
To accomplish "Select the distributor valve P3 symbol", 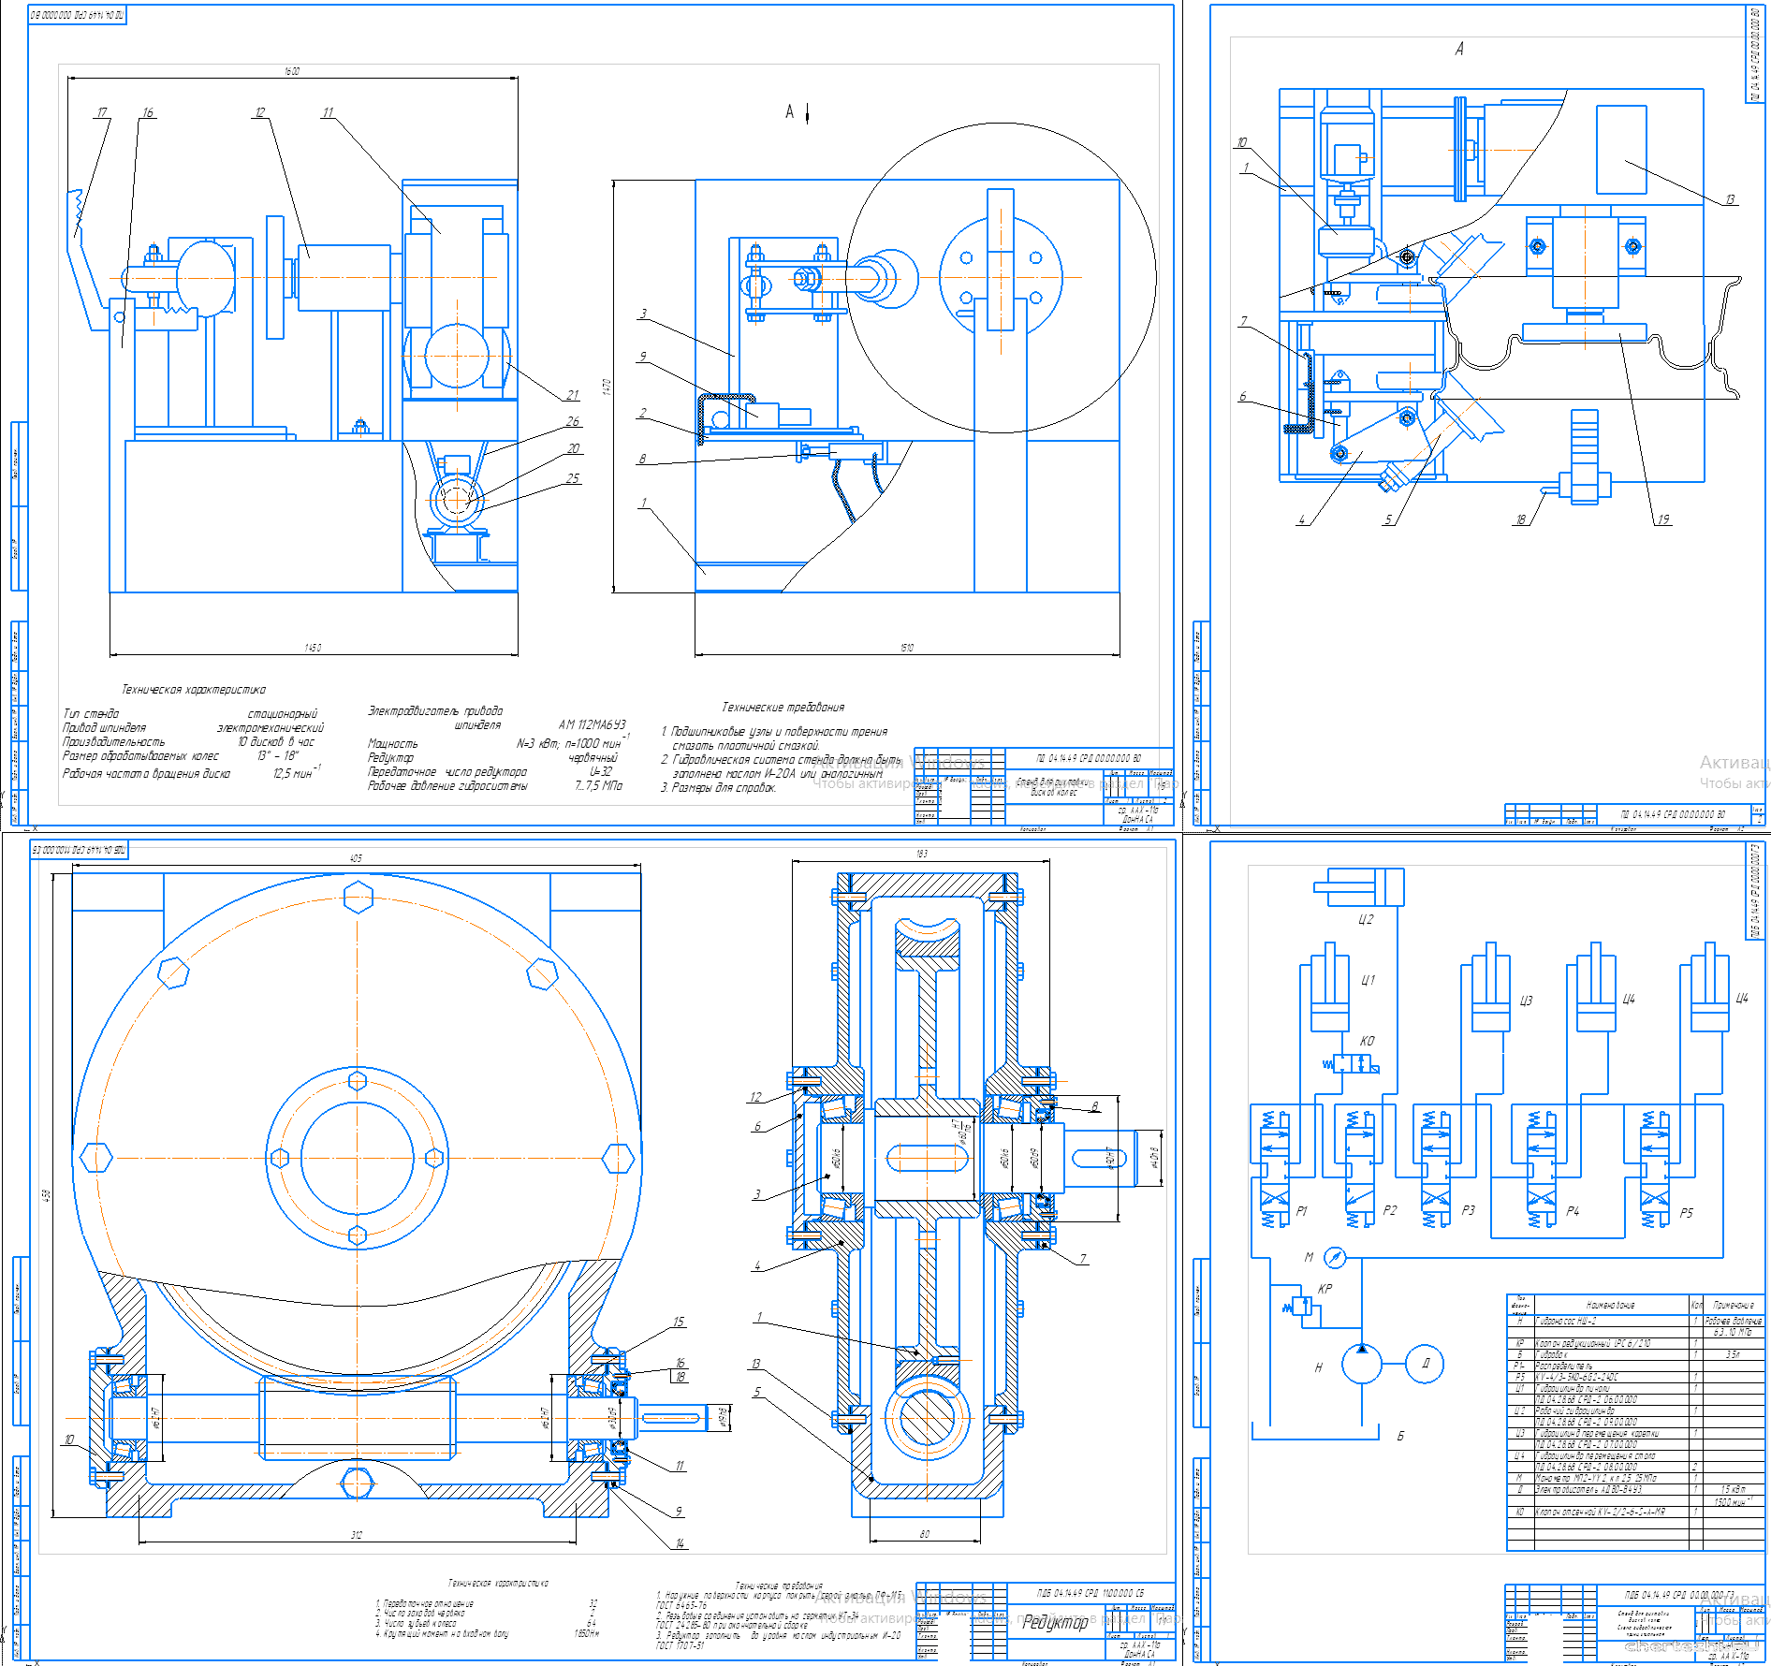I will pos(1434,1169).
